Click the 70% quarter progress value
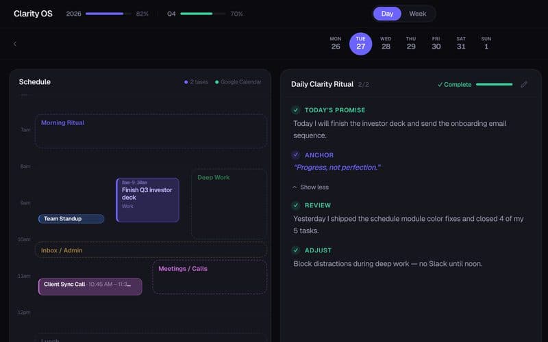548x342 pixels. (236, 14)
